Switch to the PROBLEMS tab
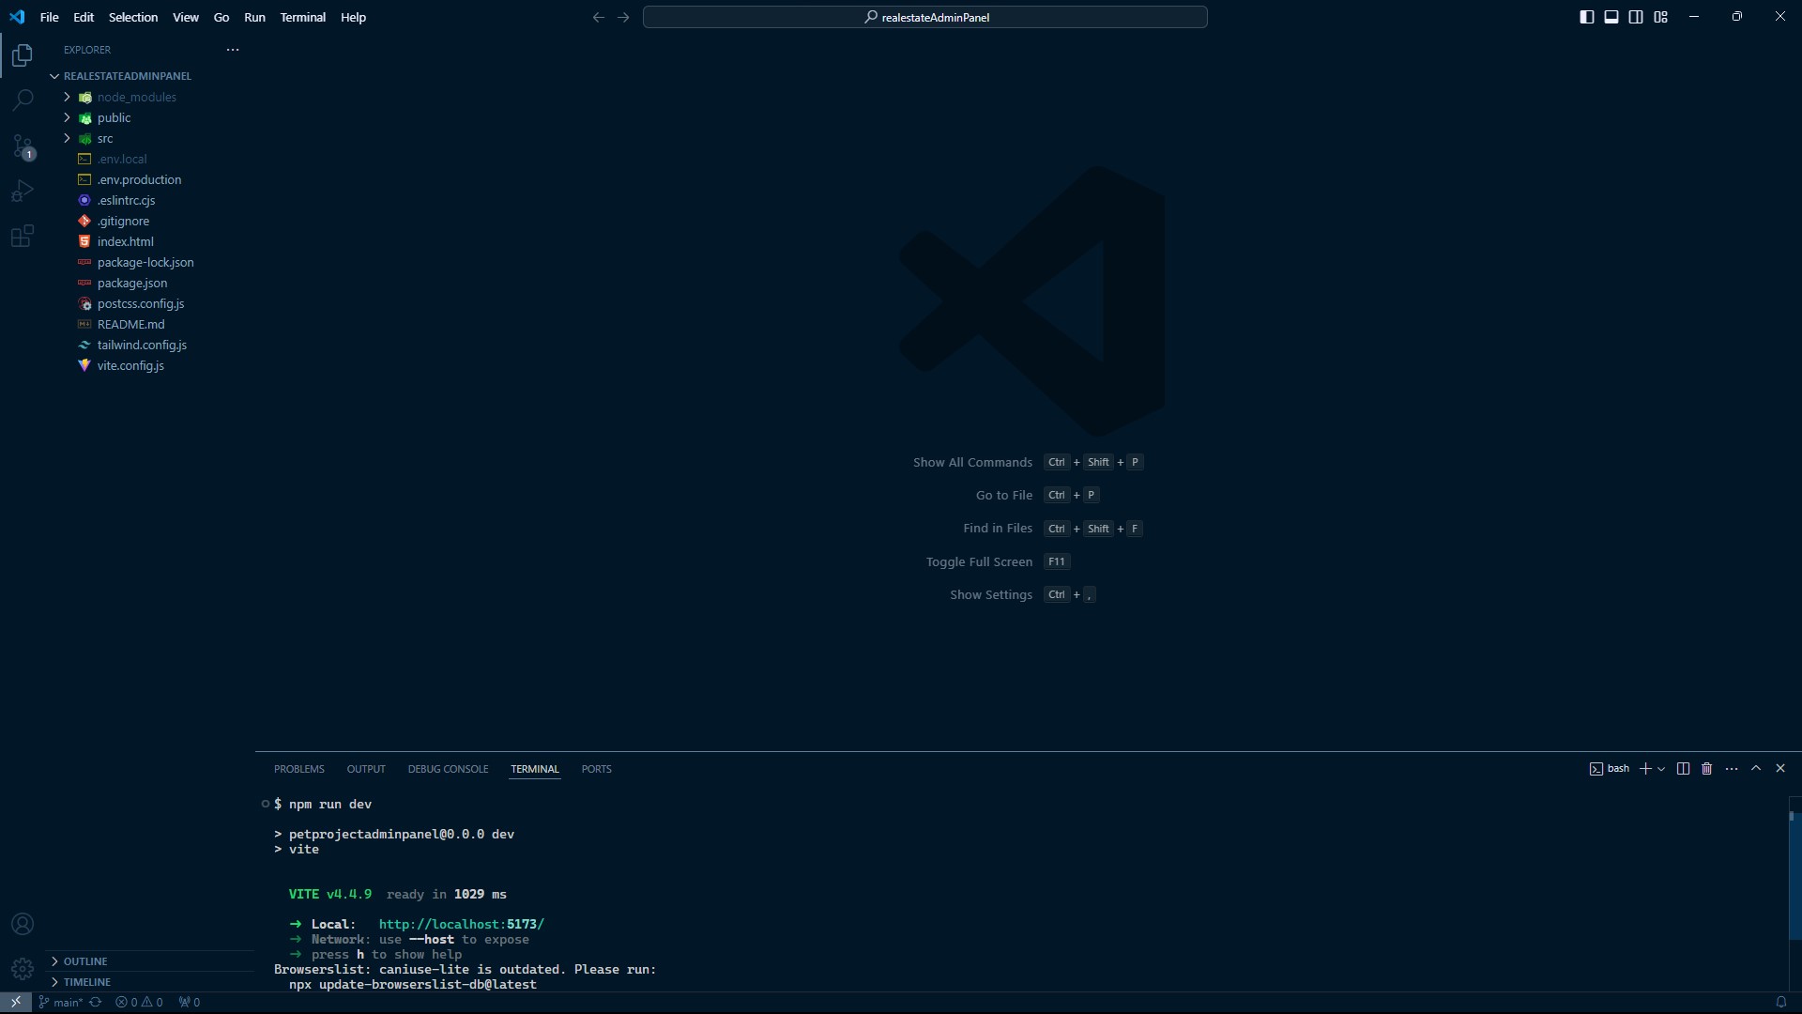Viewport: 1802px width, 1014px height. click(298, 769)
